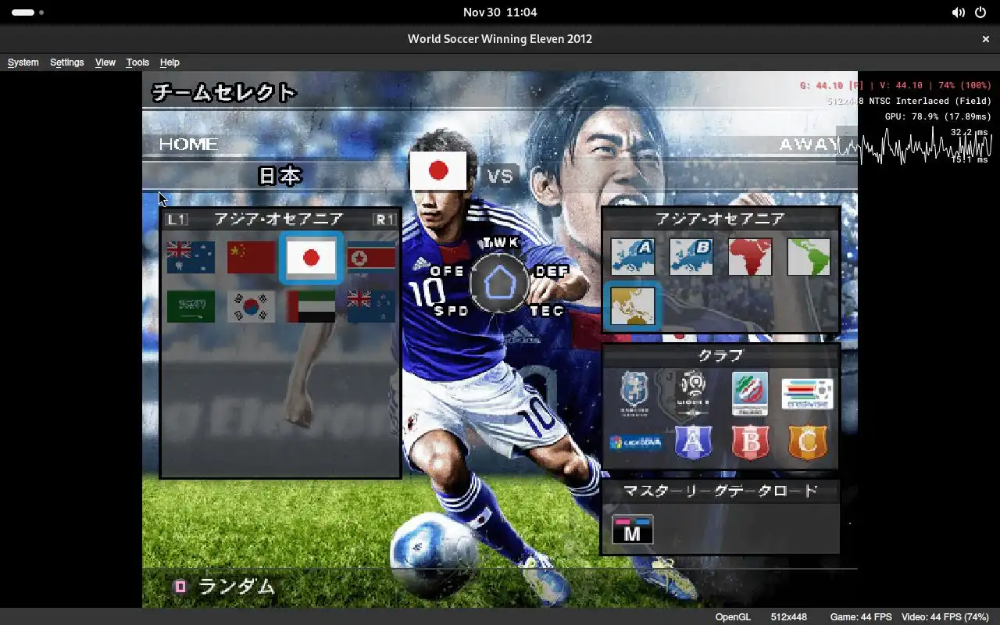
Task: Click the system volume icon
Action: [x=958, y=12]
